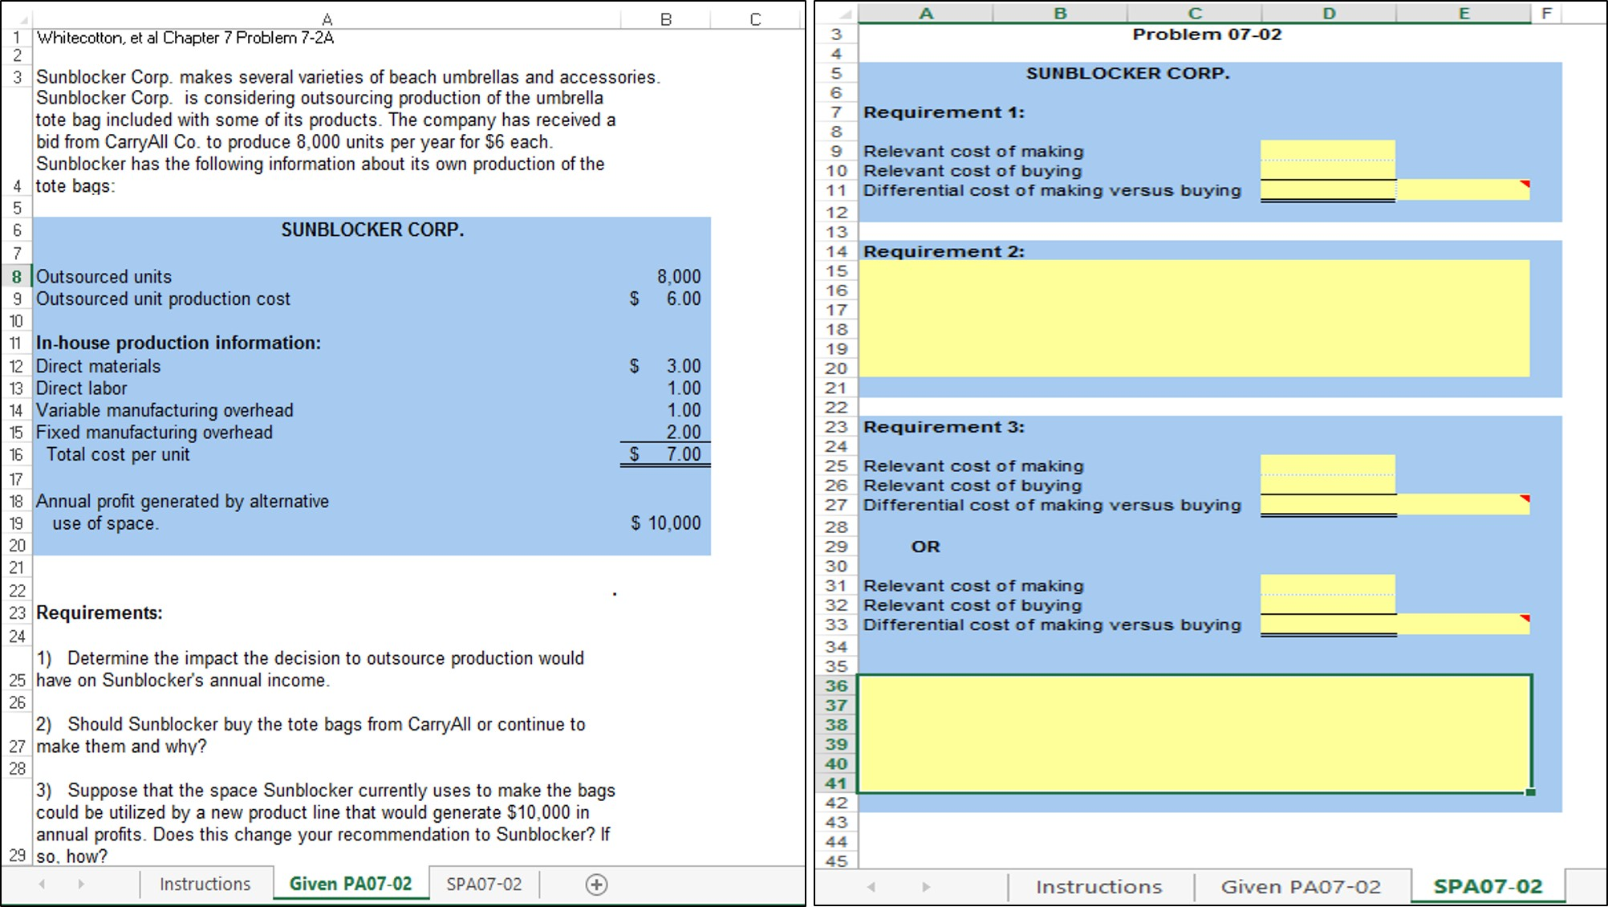Click the $10,000 annual profit value

point(666,523)
